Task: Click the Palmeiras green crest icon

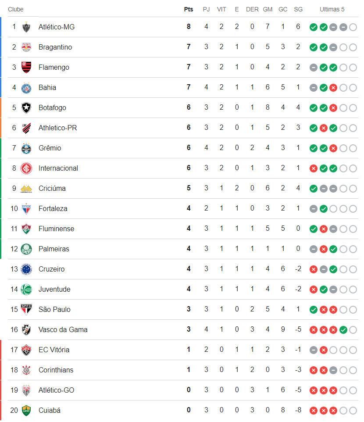Action: 26,249
